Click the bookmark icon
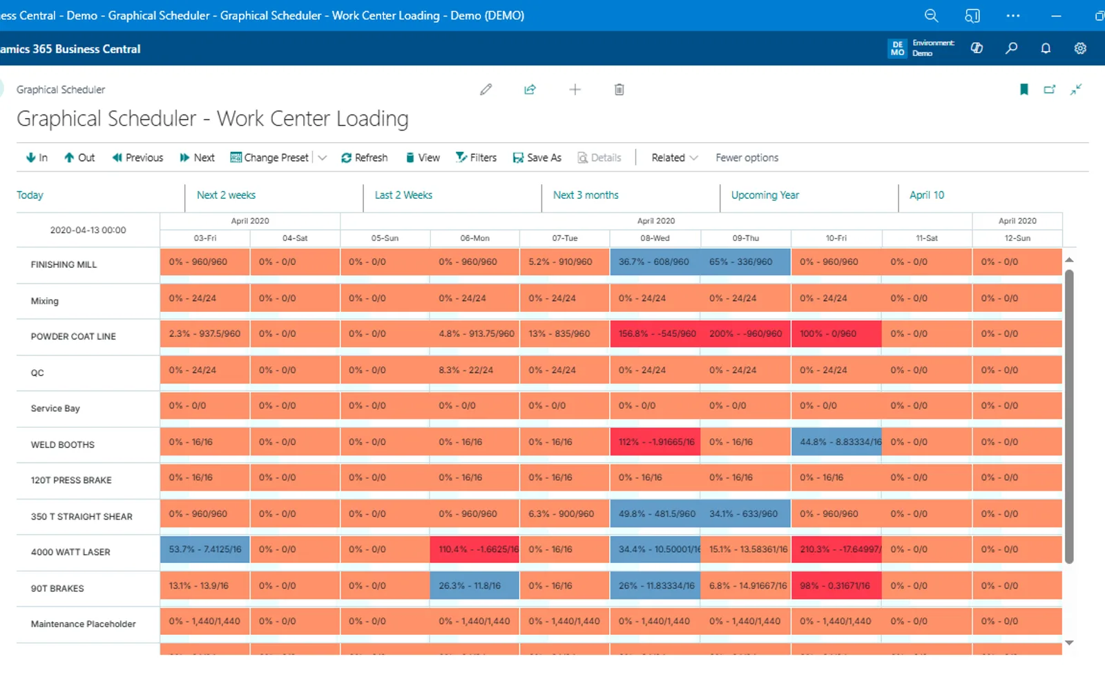The height and width of the screenshot is (690, 1105). click(1024, 89)
